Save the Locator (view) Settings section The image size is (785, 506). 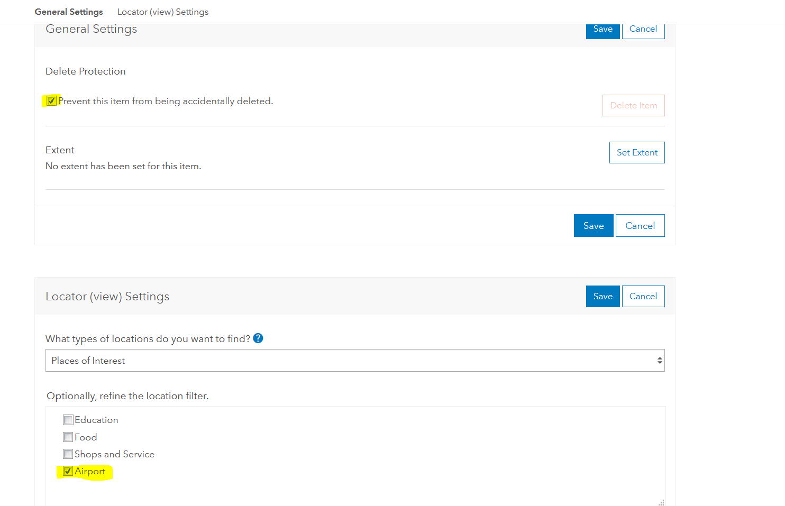[x=603, y=297]
